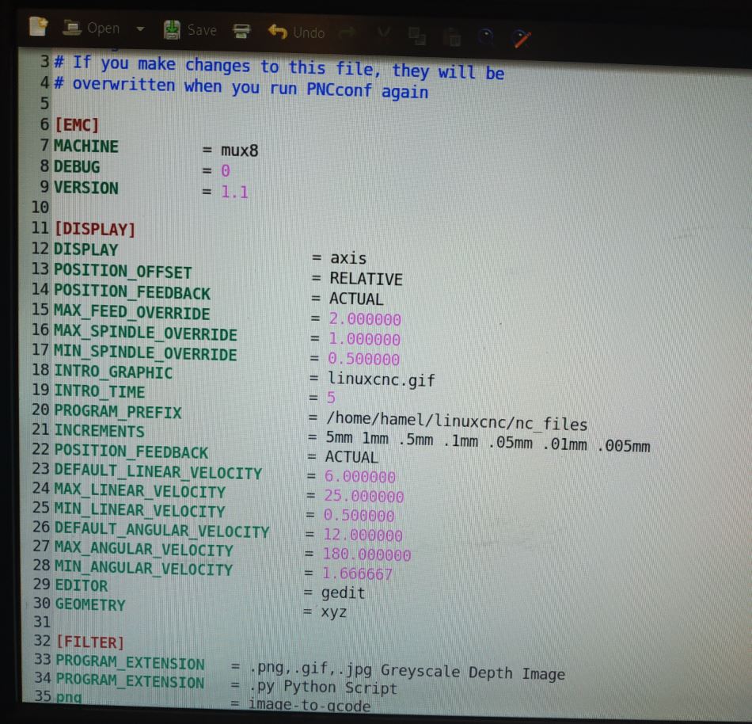Click the INCREMENTS key on line 21
Screen dimensions: 752x724
pos(99,431)
